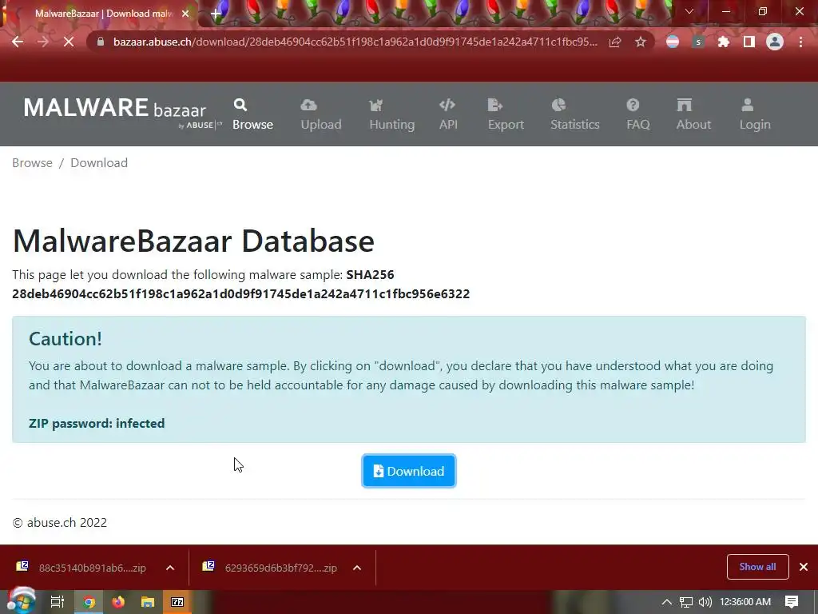Open downloaded 6293659d6b3bf792 zip file
This screenshot has width=818, height=614.
click(x=272, y=568)
